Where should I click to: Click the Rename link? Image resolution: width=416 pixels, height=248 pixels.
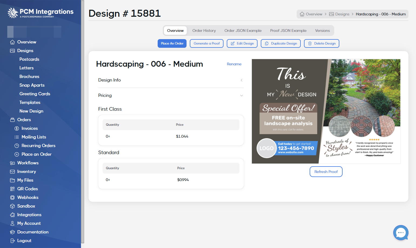tap(234, 64)
